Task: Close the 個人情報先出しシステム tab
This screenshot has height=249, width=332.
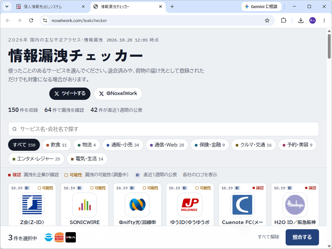Action: [83, 6]
